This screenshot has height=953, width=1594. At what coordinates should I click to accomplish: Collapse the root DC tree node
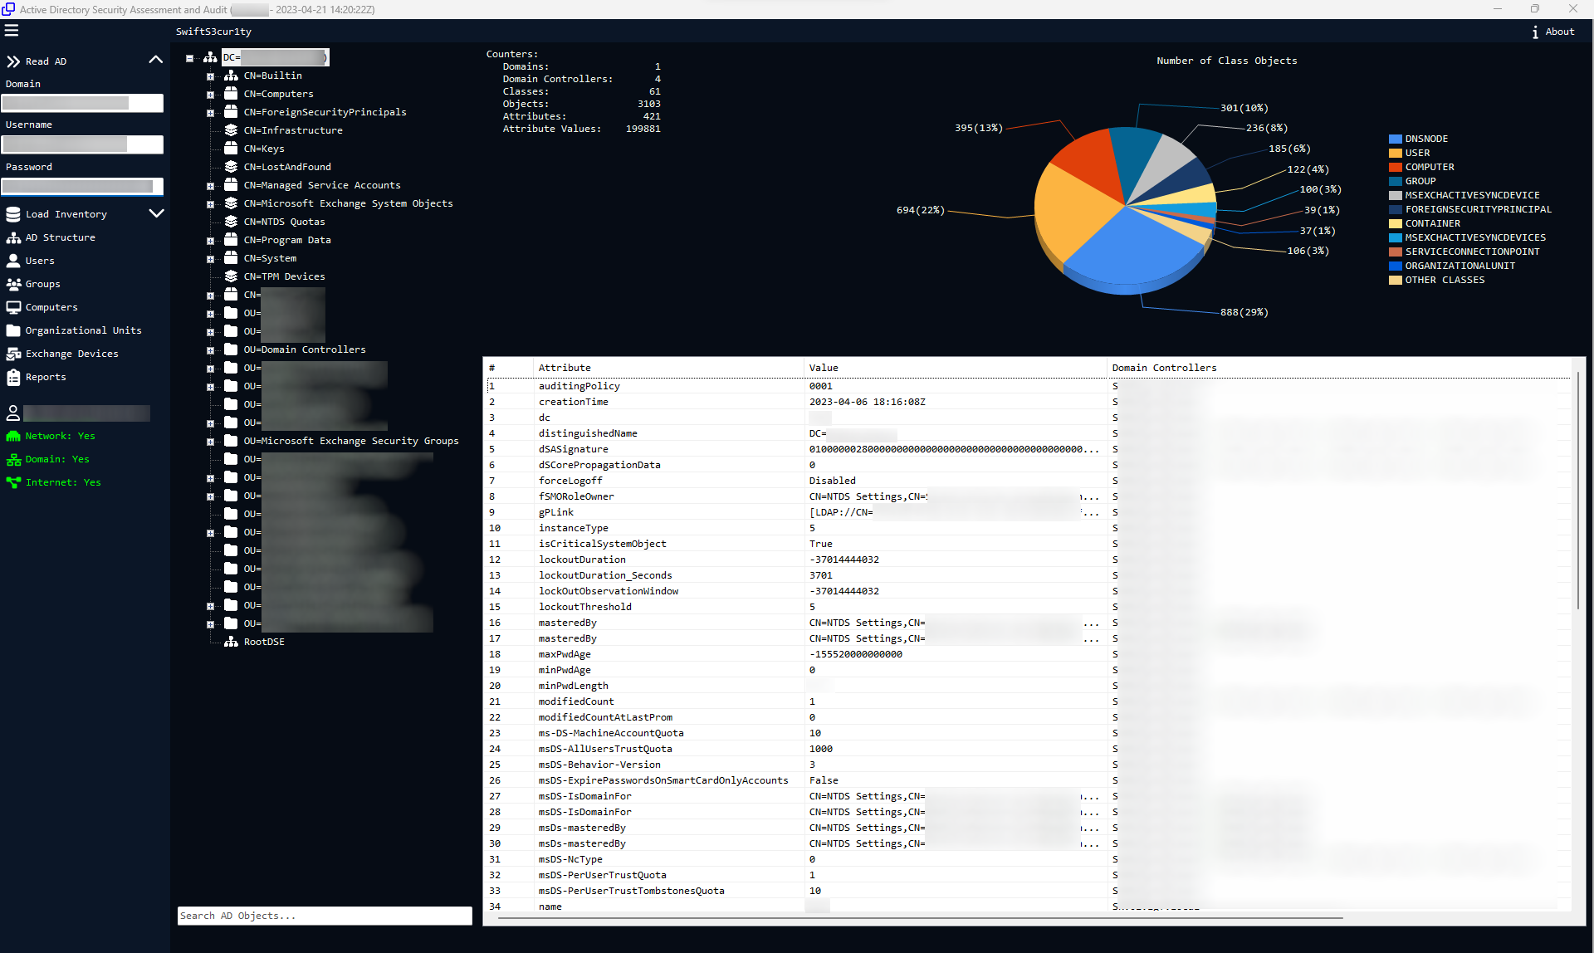190,58
